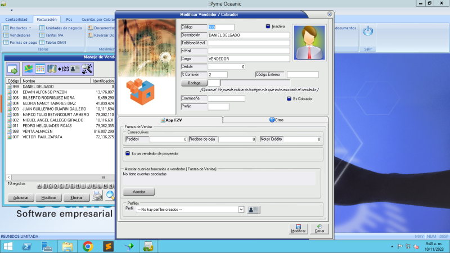Open the calendar grid toolbar icon

(40, 69)
